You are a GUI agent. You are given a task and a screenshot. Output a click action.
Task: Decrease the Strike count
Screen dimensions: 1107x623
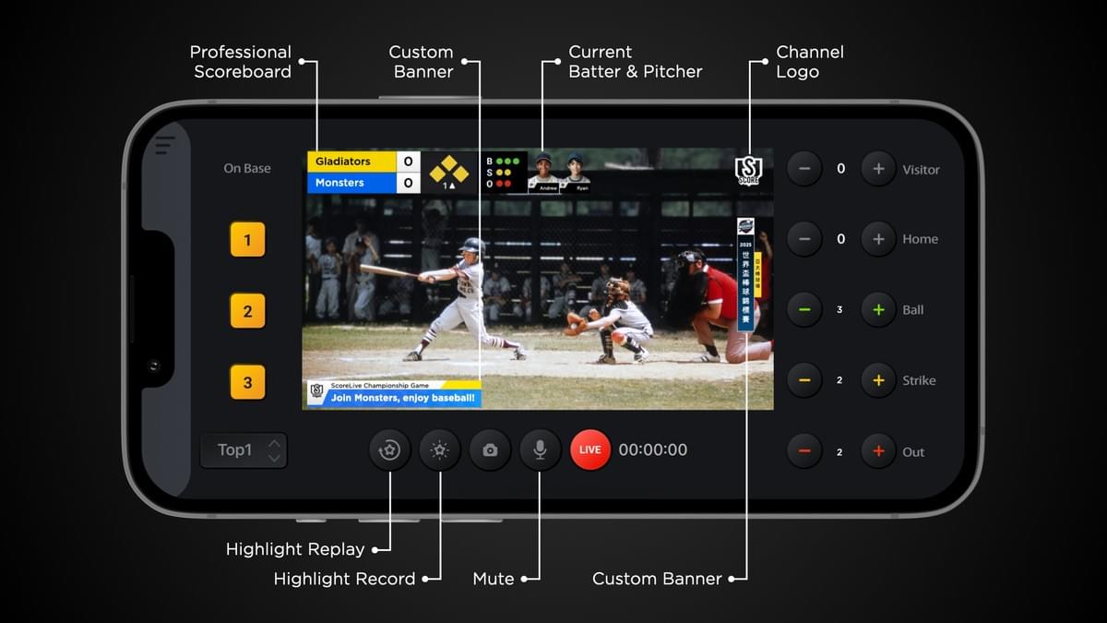point(804,380)
